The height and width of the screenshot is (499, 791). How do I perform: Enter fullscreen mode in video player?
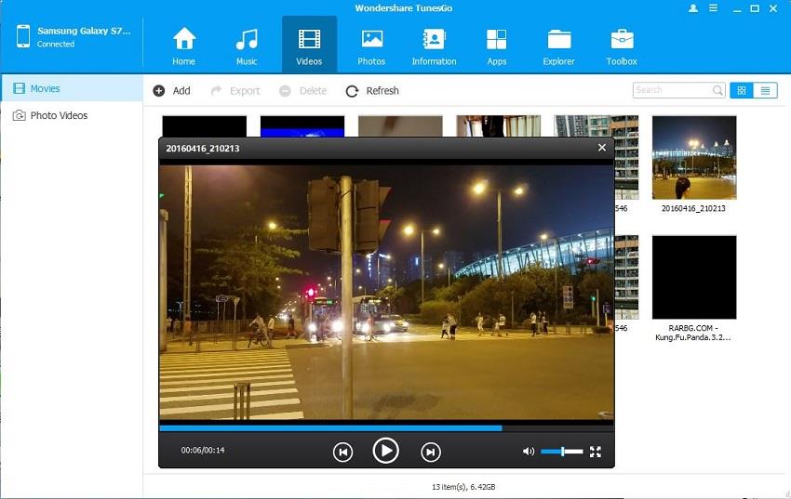[x=596, y=452]
